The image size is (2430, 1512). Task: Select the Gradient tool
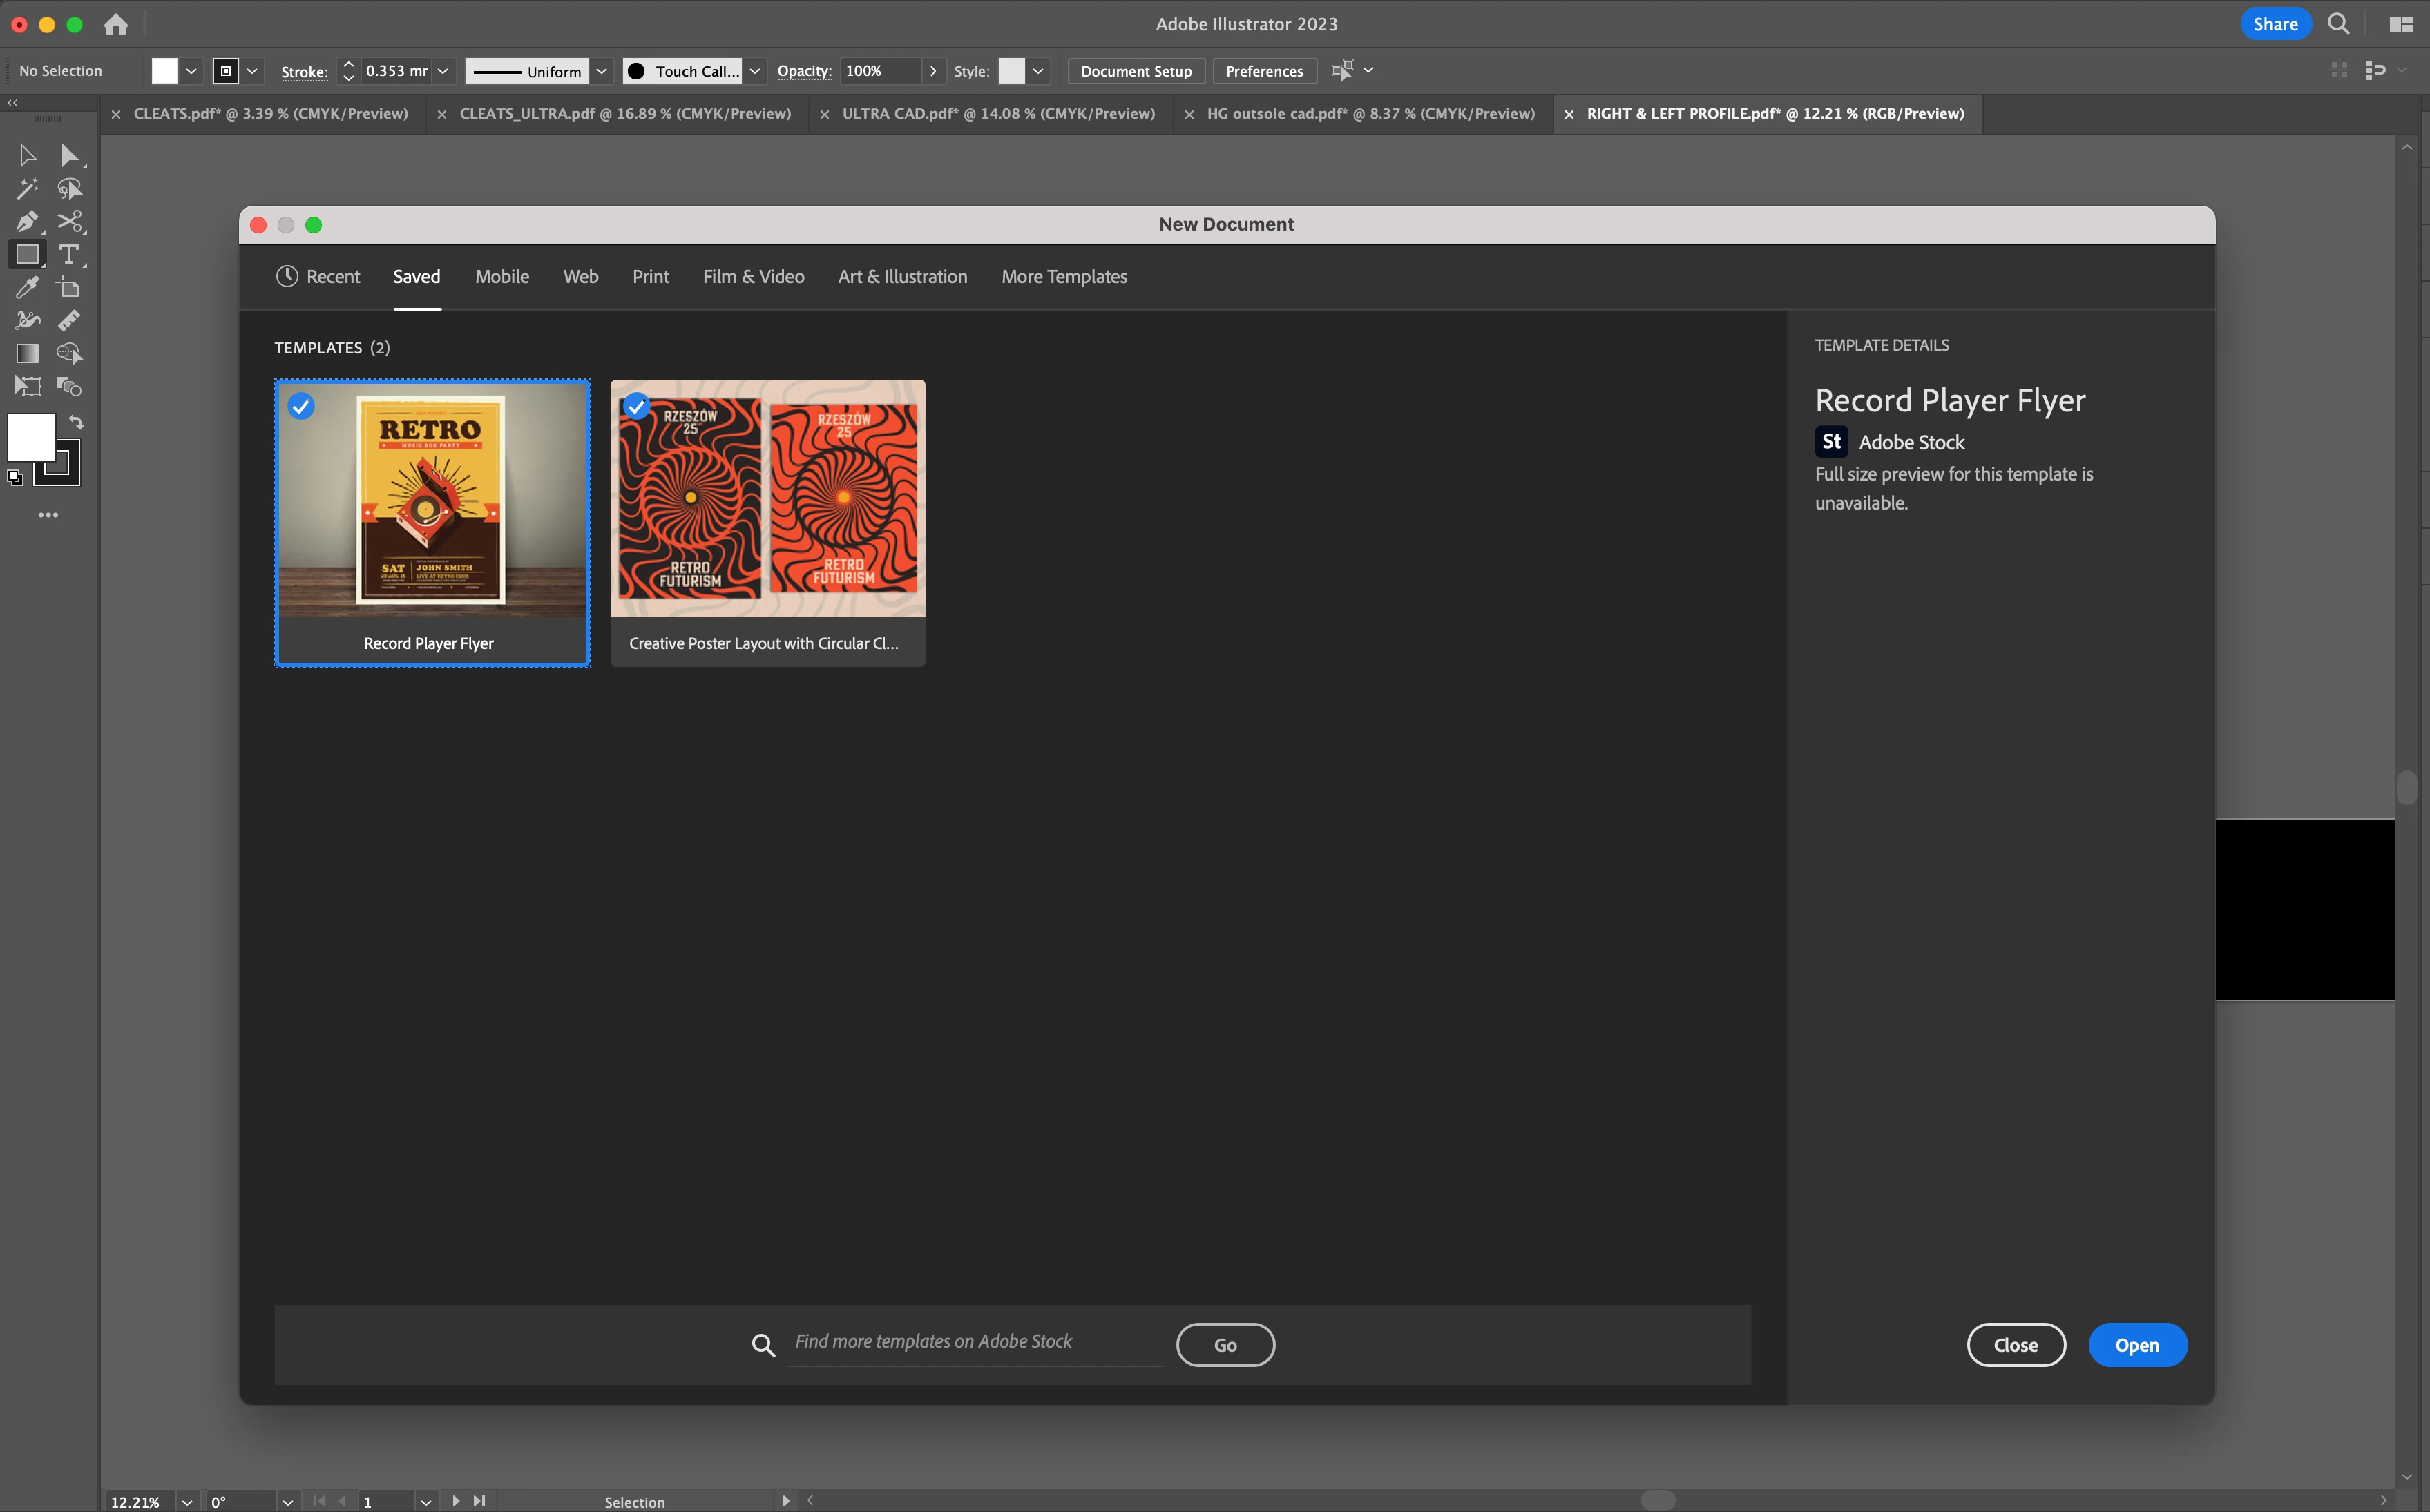point(27,354)
